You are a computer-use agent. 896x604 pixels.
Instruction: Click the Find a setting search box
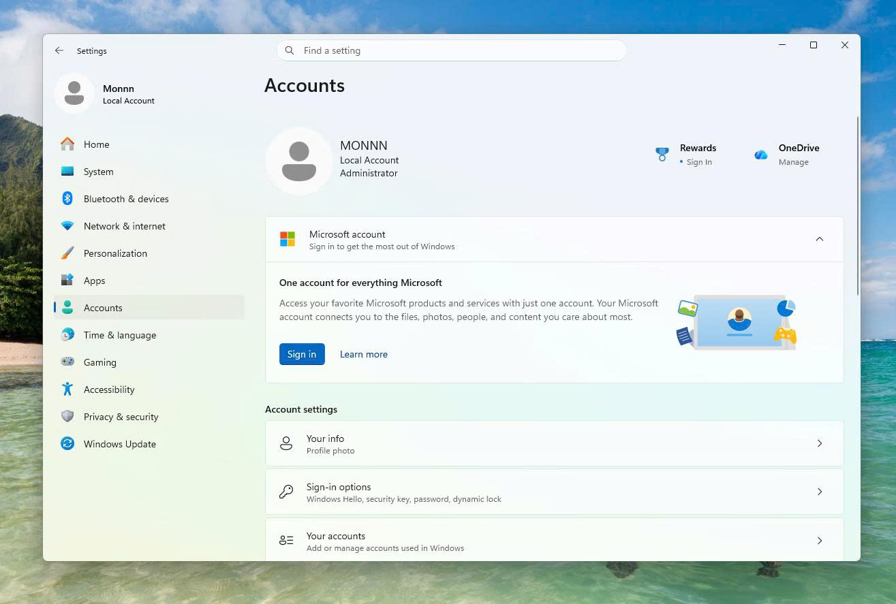pos(451,50)
